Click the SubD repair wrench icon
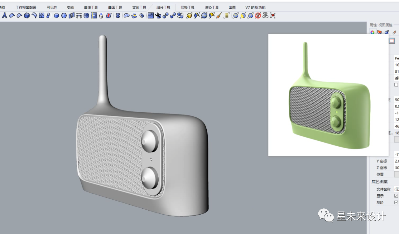This screenshot has height=234, width=399. coord(158,15)
